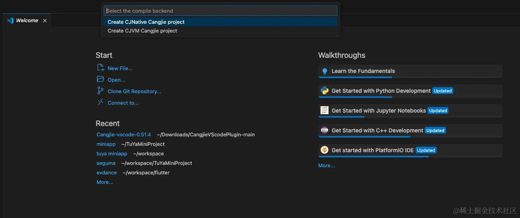Viewport: 520px width, 218px height.
Task: Click the Jupyter Notebooks logo icon
Action: [x=325, y=111]
